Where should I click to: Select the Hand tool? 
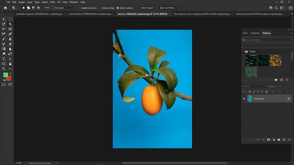(x=10, y=64)
